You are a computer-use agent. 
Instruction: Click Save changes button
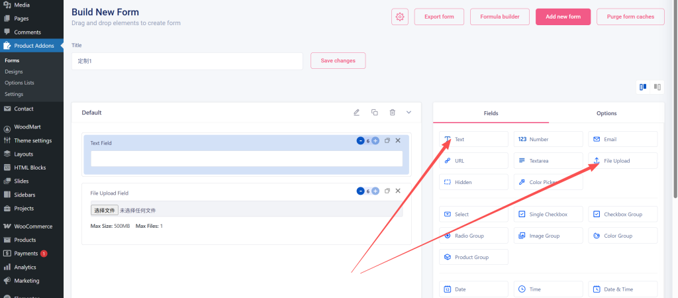(338, 61)
